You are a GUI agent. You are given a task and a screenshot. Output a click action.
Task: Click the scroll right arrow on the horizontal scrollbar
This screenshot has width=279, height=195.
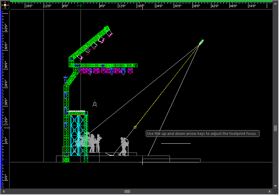(x=270, y=192)
